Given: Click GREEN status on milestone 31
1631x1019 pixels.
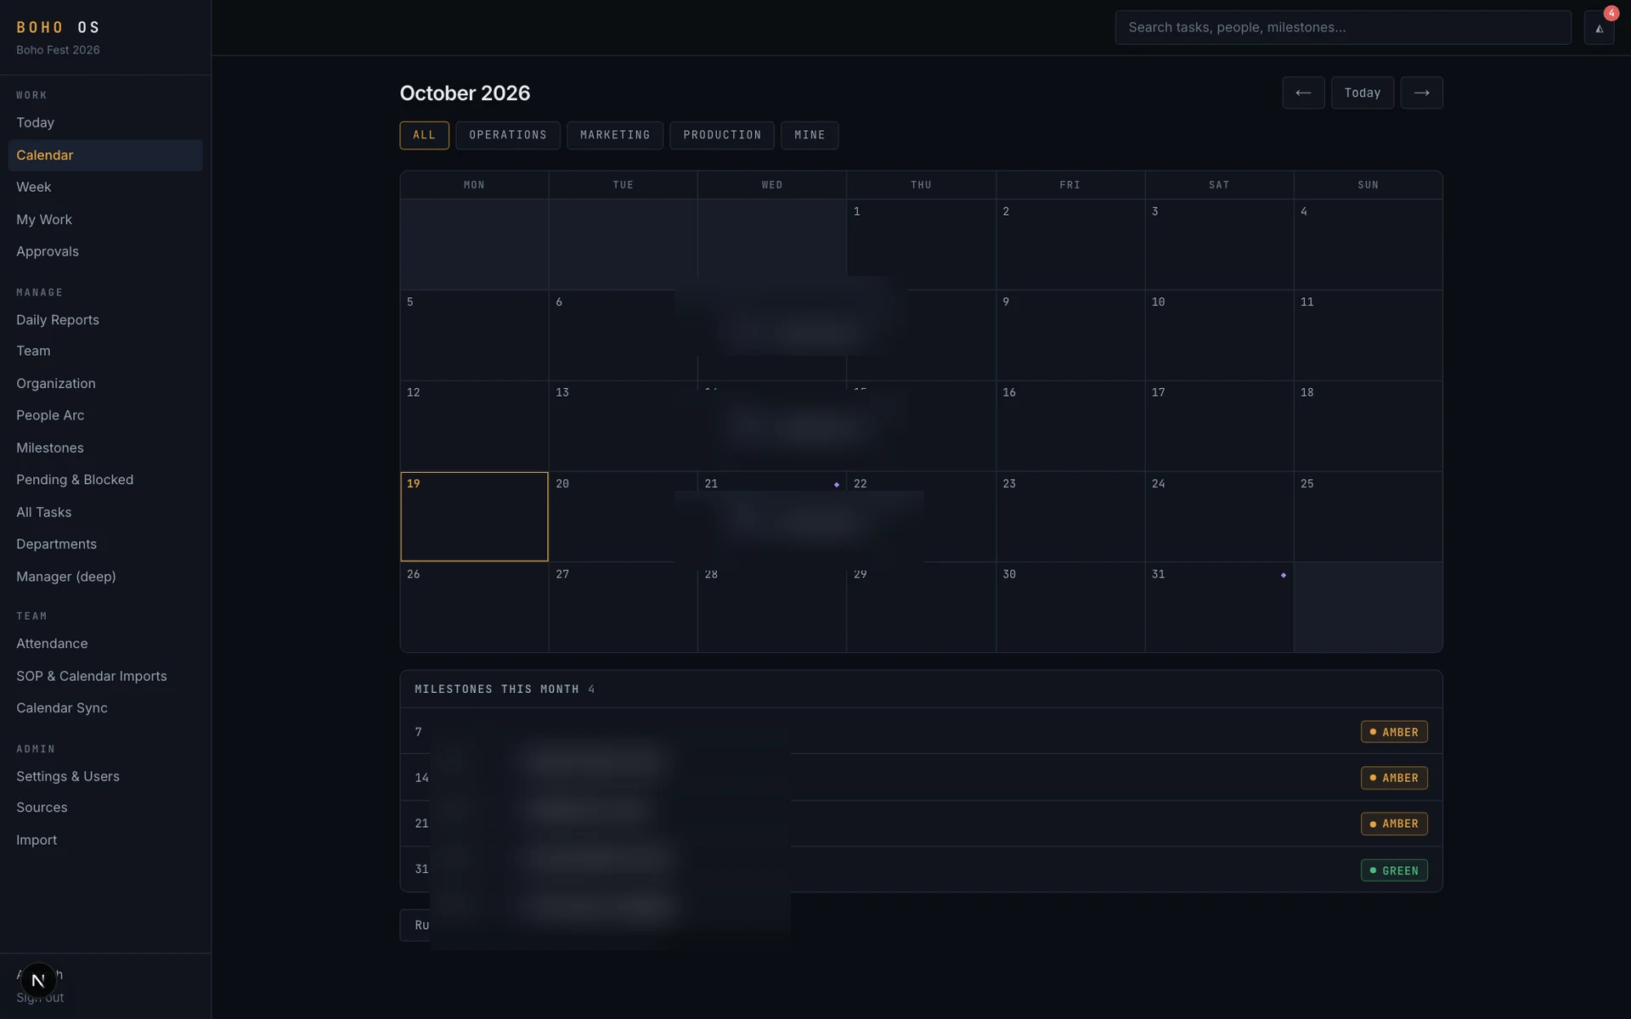Looking at the screenshot, I should 1394,870.
